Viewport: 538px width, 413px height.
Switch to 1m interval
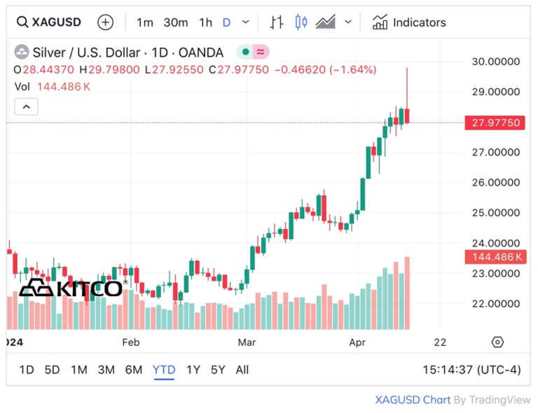144,22
